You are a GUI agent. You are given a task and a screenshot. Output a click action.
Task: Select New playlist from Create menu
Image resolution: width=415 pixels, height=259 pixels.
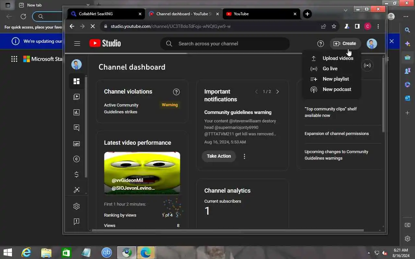pos(331,79)
